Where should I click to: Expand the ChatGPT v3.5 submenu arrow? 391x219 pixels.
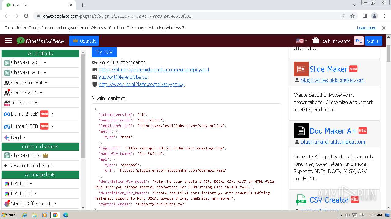(x=45, y=63)
